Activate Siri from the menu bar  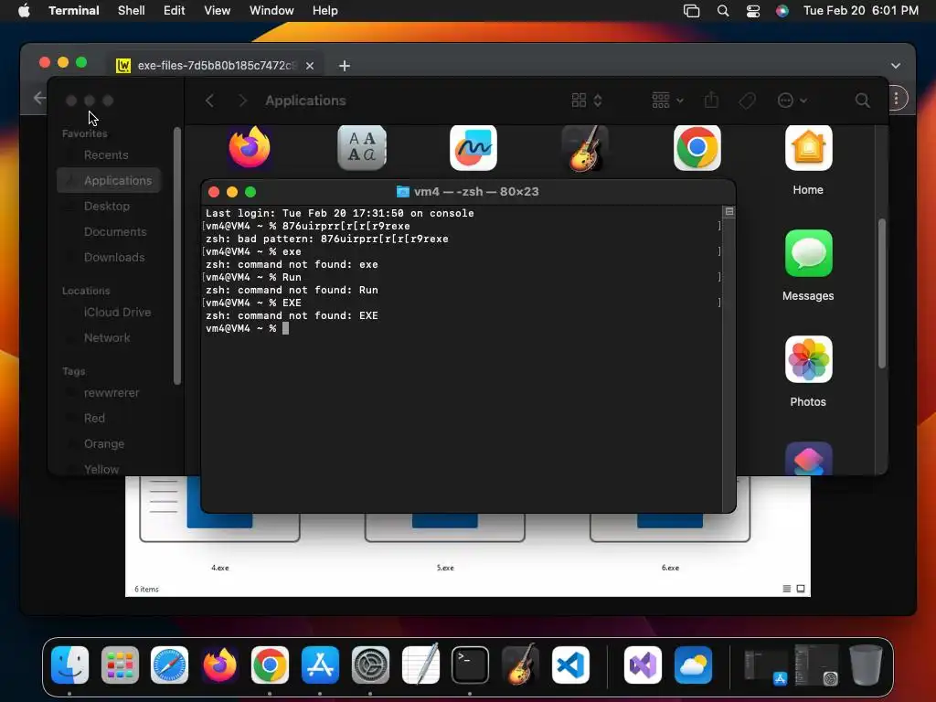(x=782, y=11)
